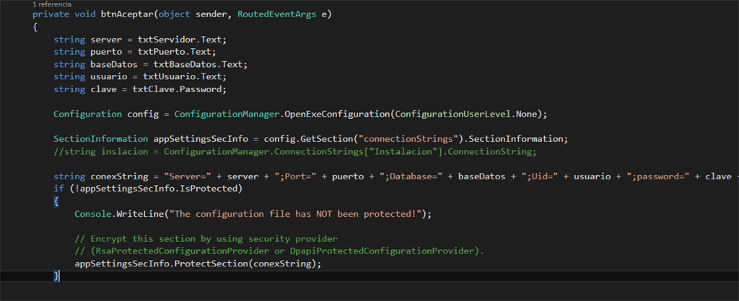Click RoutedEventArgs parameter type
The image size is (739, 301).
(x=277, y=14)
